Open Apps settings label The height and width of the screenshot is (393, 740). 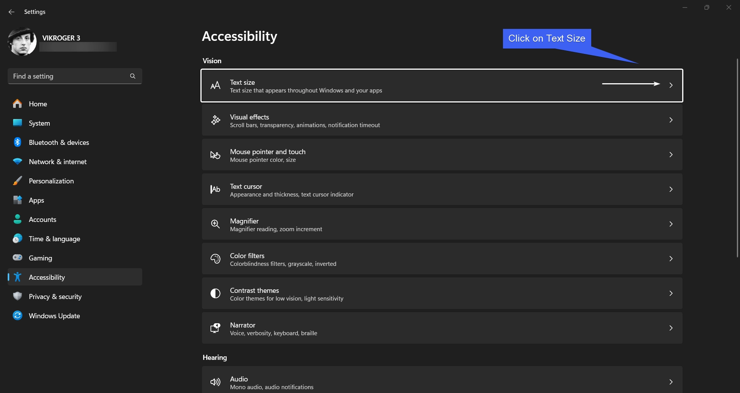[36, 200]
